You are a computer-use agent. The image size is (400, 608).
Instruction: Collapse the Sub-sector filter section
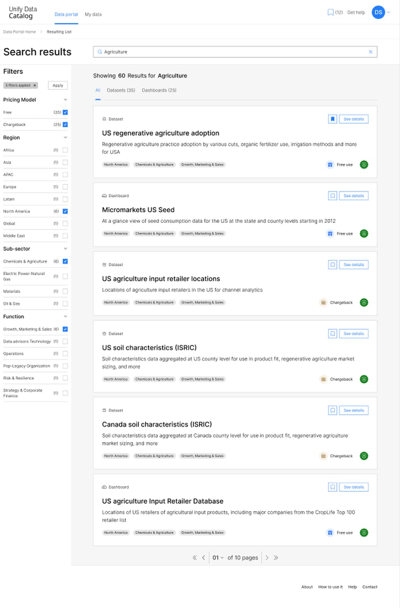[x=65, y=249]
